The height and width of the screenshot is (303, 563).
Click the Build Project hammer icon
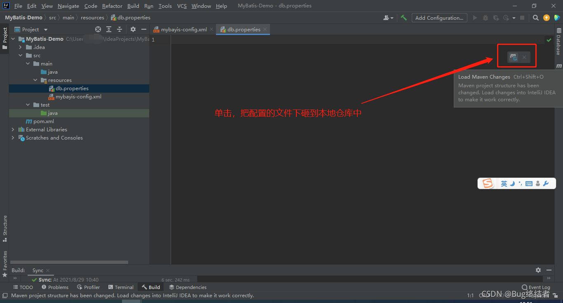pyautogui.click(x=404, y=18)
